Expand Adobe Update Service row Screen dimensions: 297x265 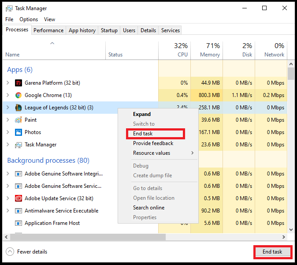[x=8, y=198]
